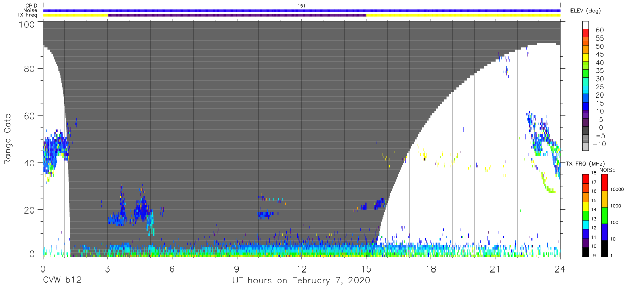Click the first yellow TX Freq strip section
Image resolution: width=630 pixels, height=291 pixels.
click(x=75, y=15)
